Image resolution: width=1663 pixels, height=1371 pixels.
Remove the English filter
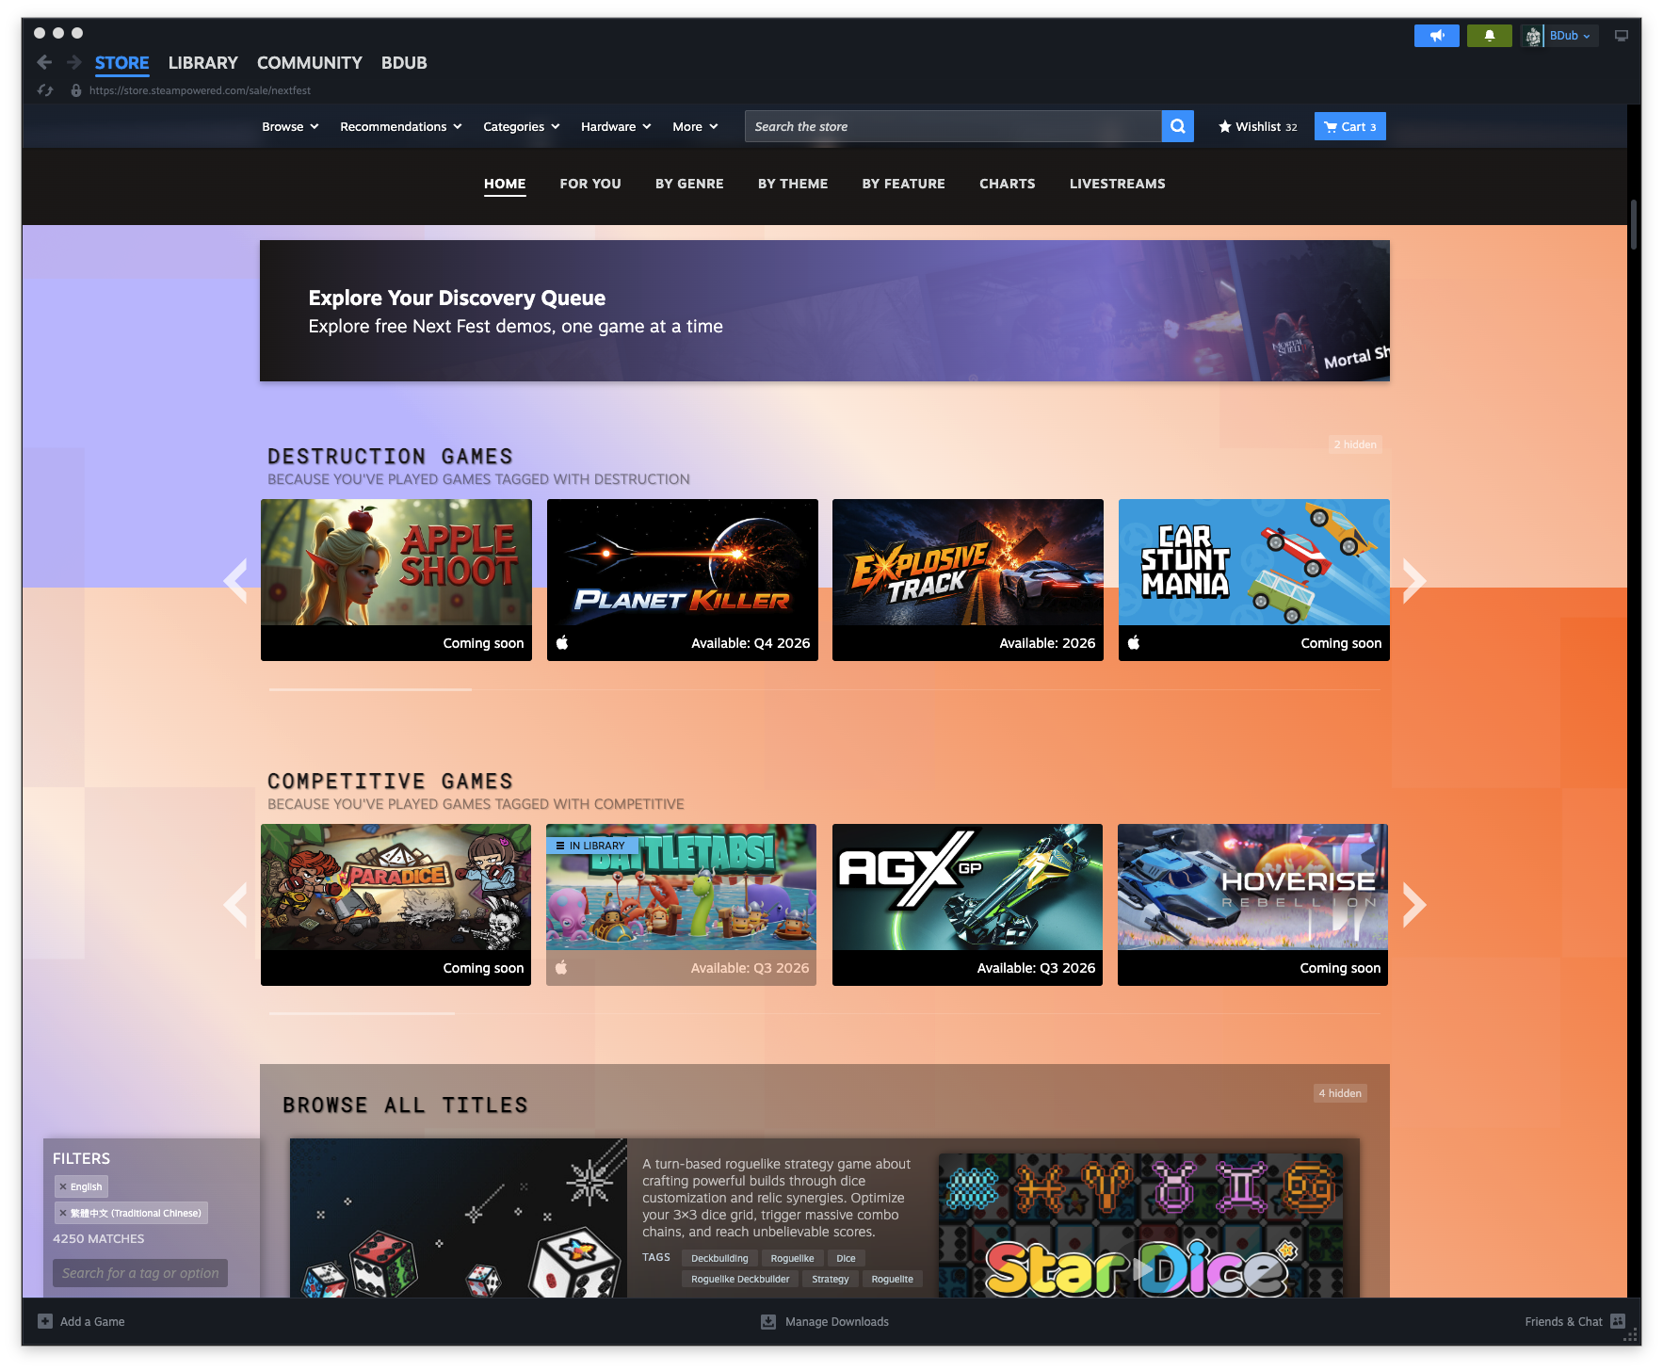[x=63, y=1186]
